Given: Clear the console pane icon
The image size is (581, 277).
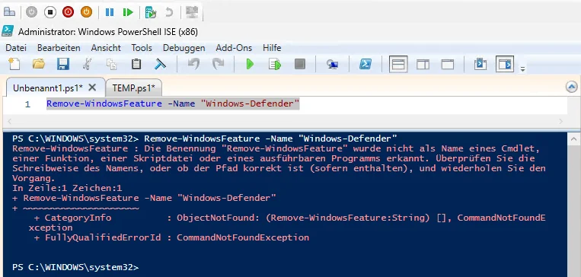Looking at the screenshot, I should click(x=160, y=64).
